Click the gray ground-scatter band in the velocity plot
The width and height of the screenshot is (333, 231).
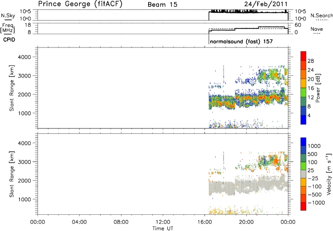tap(249, 185)
